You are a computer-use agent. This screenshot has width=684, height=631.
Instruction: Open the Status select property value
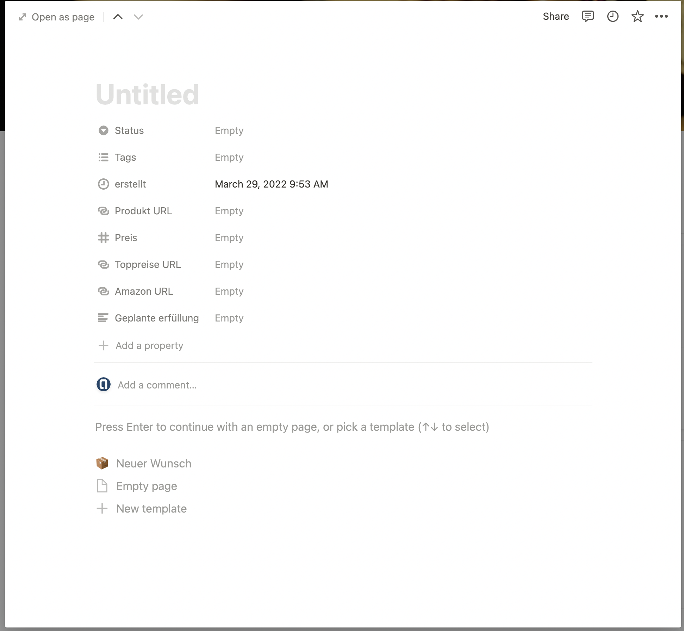[229, 131]
